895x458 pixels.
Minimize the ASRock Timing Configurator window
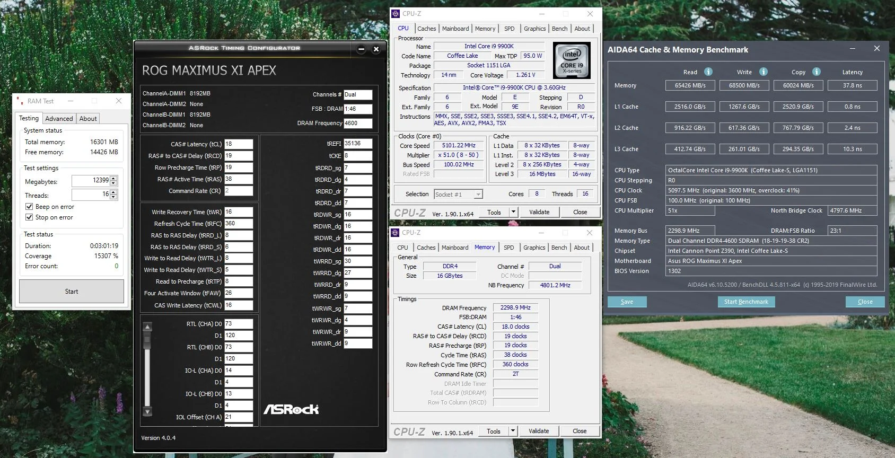tap(361, 49)
